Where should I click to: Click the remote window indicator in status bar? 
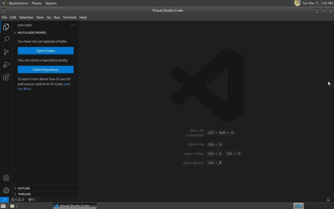[4, 200]
